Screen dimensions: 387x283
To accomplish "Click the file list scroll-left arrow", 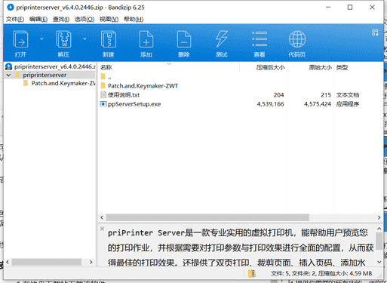I will pyautogui.click(x=102, y=217).
